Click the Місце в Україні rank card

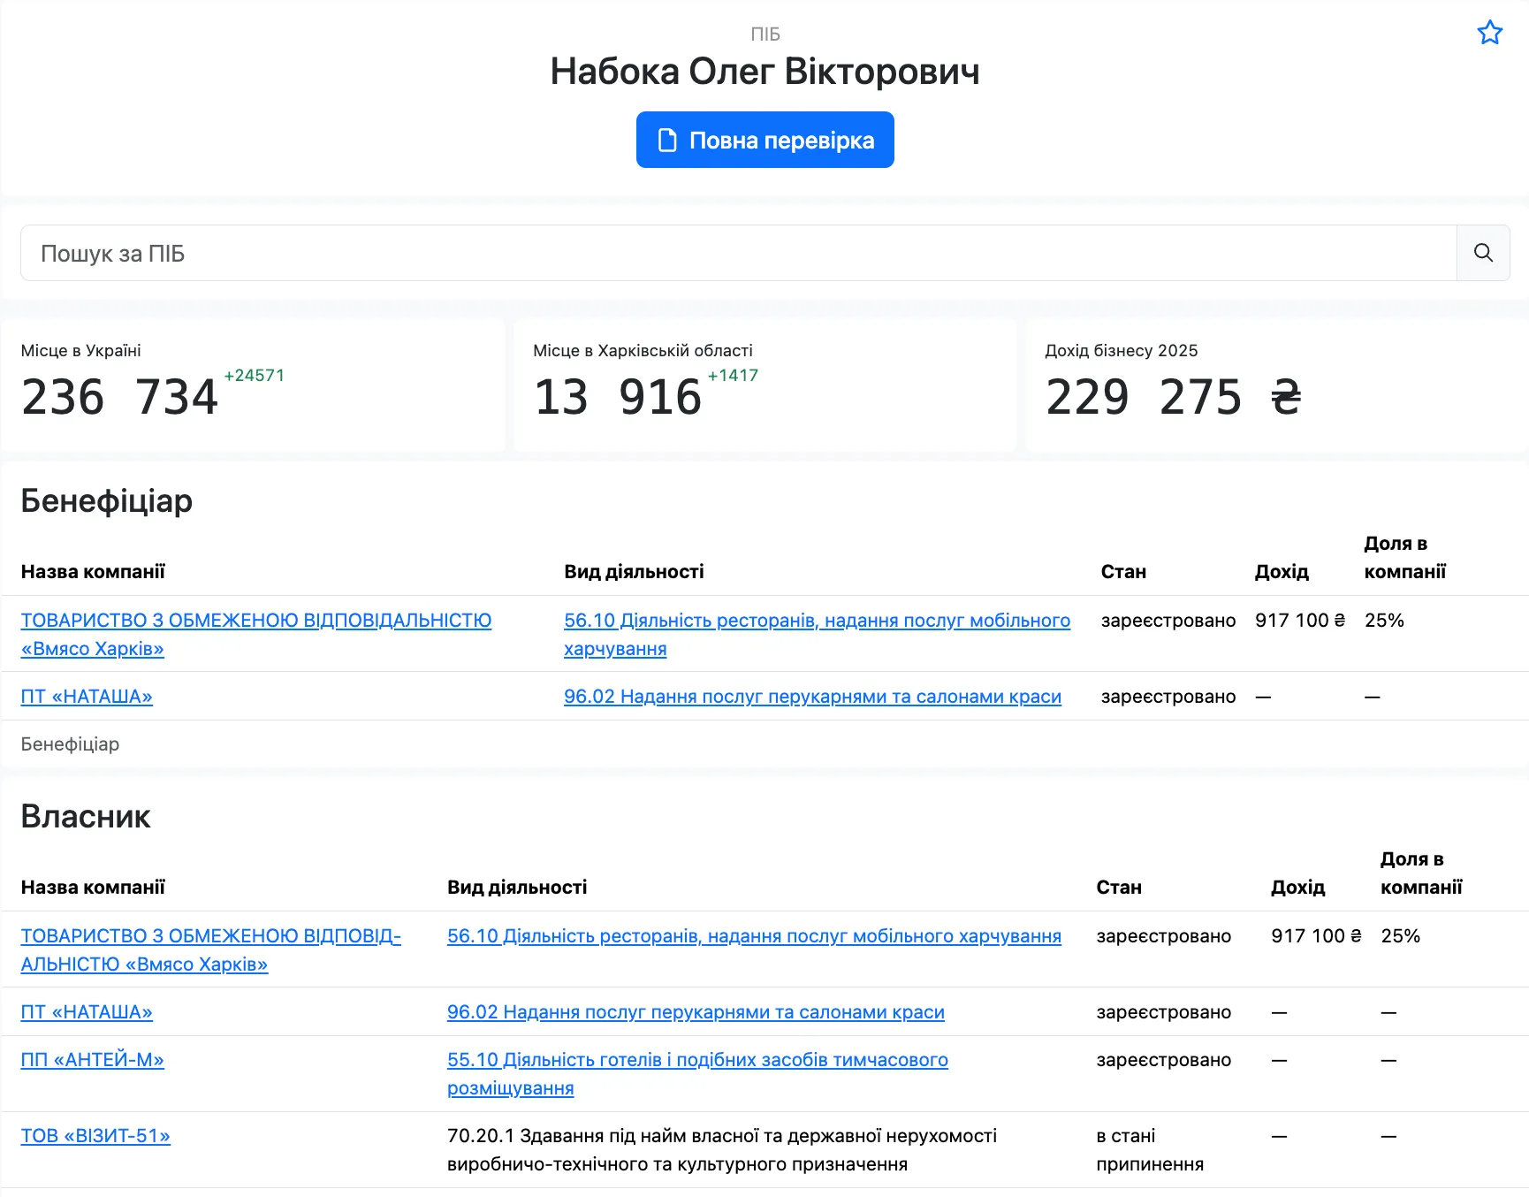coord(253,386)
